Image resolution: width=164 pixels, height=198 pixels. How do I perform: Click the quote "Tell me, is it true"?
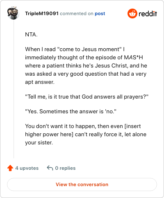pos(87,97)
